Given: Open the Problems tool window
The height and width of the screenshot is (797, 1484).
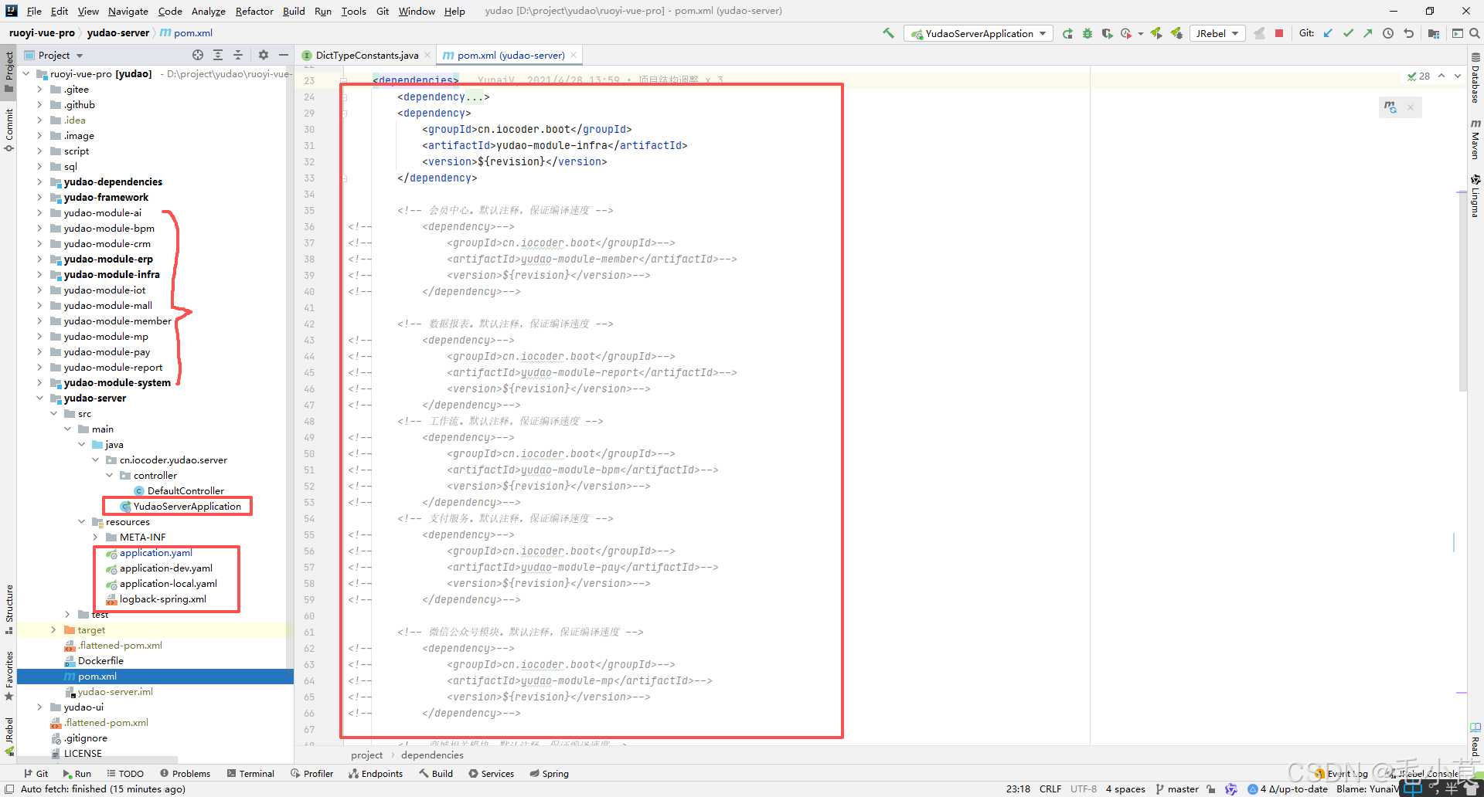Looking at the screenshot, I should (x=185, y=773).
